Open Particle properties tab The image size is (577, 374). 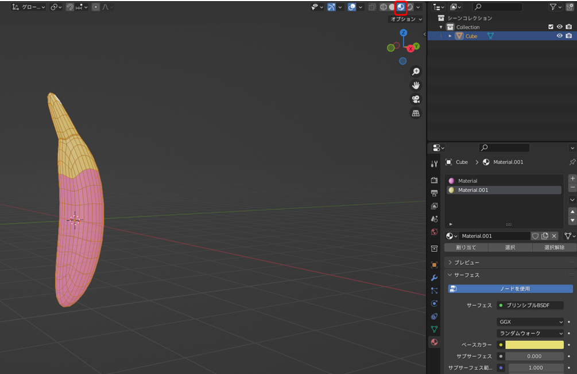[434, 290]
